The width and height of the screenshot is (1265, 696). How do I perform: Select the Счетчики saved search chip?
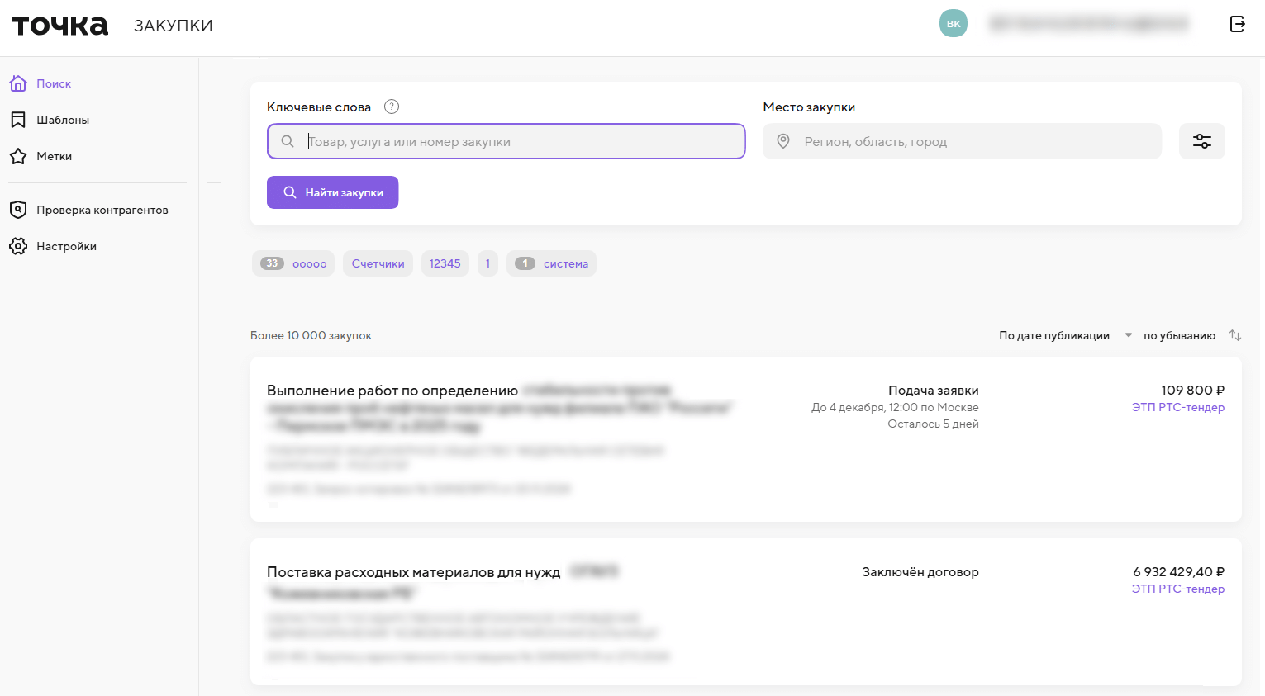pos(378,263)
